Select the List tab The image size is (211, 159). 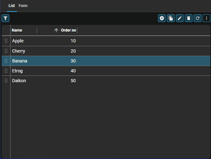11,6
